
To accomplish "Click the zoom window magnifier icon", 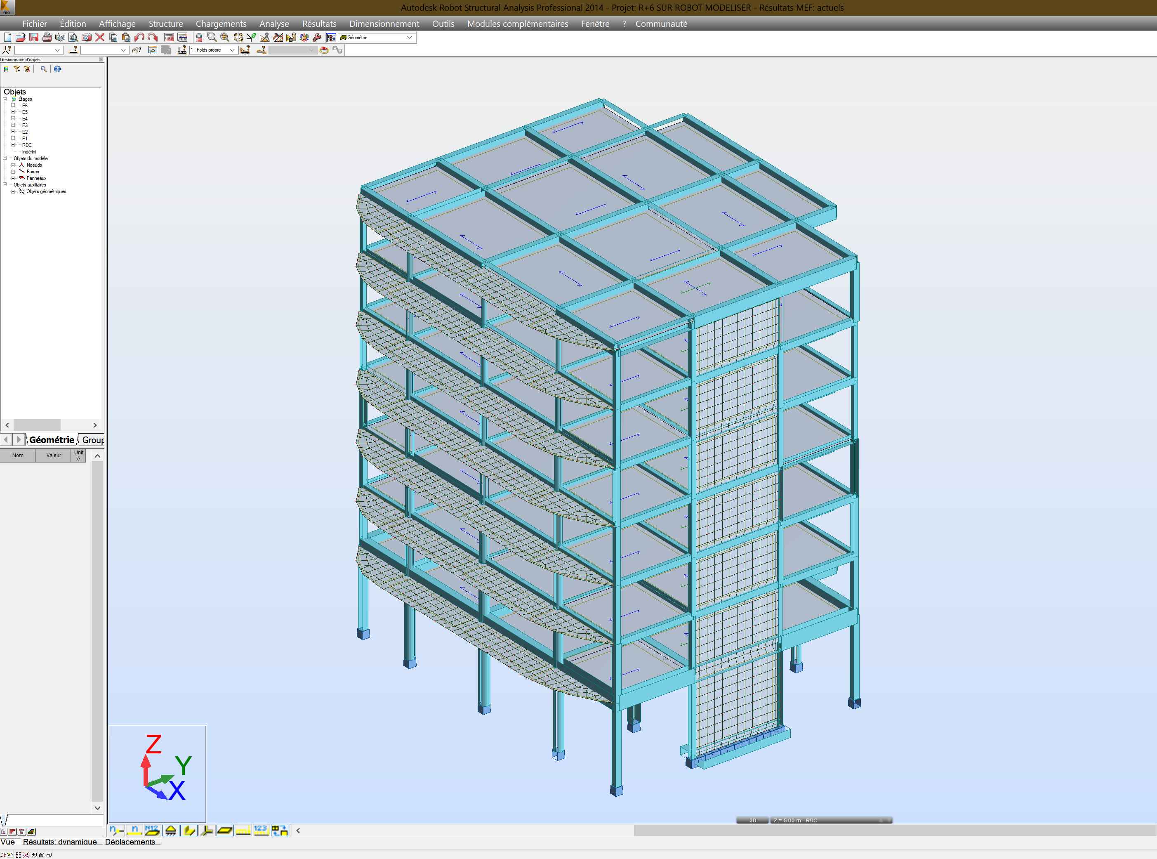I will pyautogui.click(x=212, y=38).
